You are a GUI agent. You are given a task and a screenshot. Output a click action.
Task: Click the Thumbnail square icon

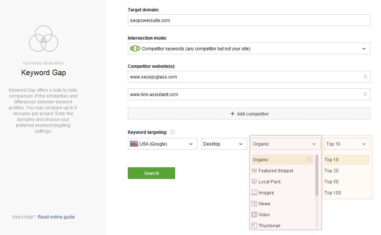[x=254, y=225]
